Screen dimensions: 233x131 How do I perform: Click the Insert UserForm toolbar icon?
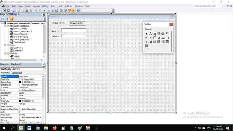[x=8, y=11]
